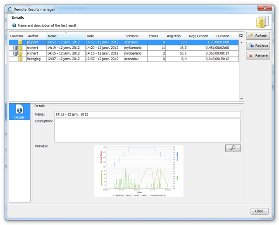
Task: Sort results by Errors column header
Action: (156, 36)
